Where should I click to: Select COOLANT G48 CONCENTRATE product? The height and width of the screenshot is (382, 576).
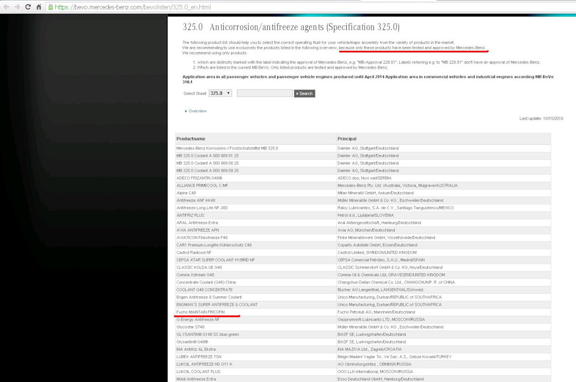[x=204, y=290]
